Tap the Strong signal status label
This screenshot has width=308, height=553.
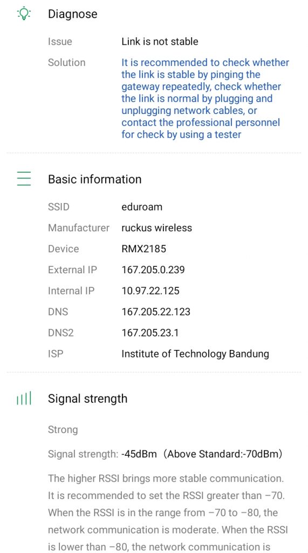(x=63, y=429)
